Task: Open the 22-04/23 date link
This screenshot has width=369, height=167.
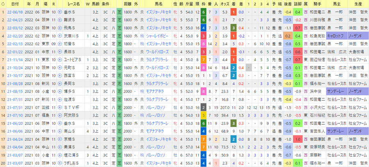Action: click(15, 20)
